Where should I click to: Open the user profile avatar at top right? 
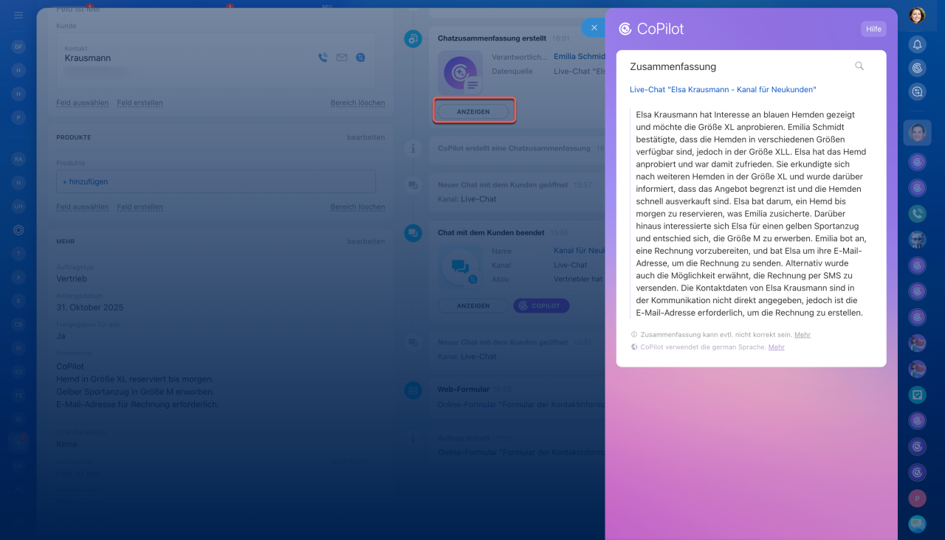917,15
